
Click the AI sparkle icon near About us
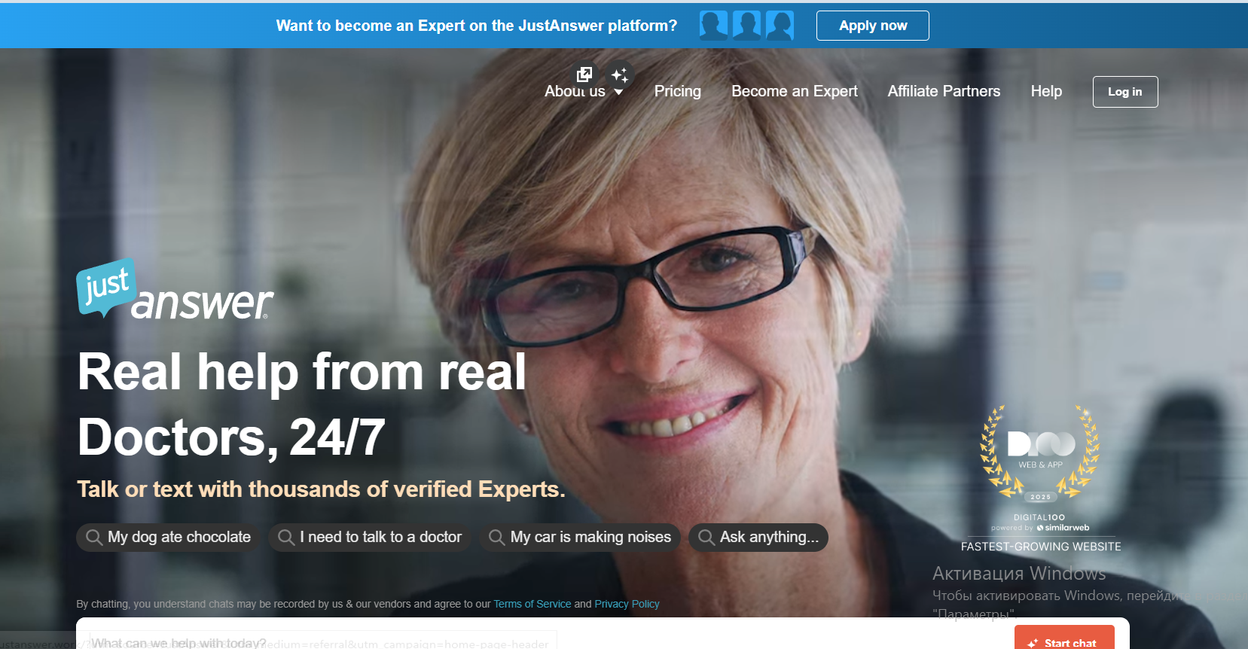[x=620, y=75]
